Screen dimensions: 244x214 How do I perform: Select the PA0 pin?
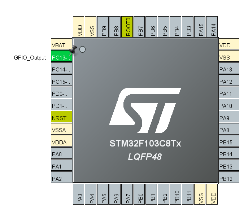(61, 153)
